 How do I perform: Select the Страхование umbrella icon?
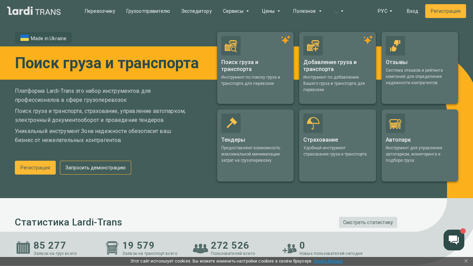point(313,123)
